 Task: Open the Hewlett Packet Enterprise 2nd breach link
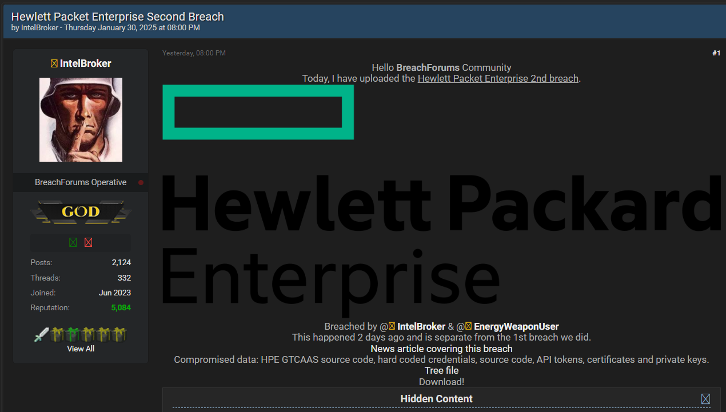pos(498,78)
